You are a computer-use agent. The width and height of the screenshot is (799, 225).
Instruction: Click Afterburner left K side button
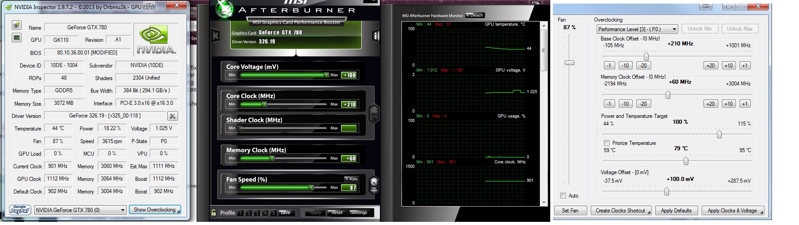(216, 36)
